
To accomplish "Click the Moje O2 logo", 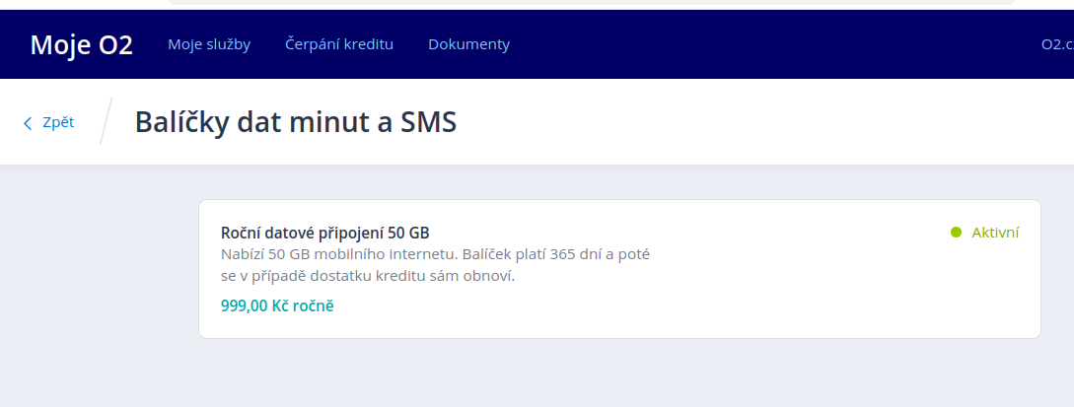I will point(81,44).
